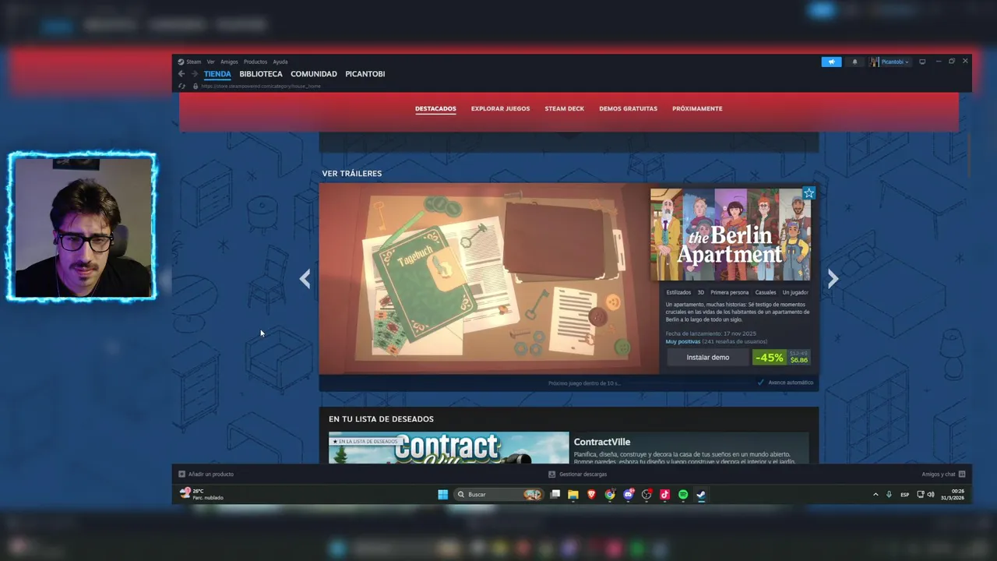
Task: Open the pink music app in taskbar
Action: [x=664, y=494]
